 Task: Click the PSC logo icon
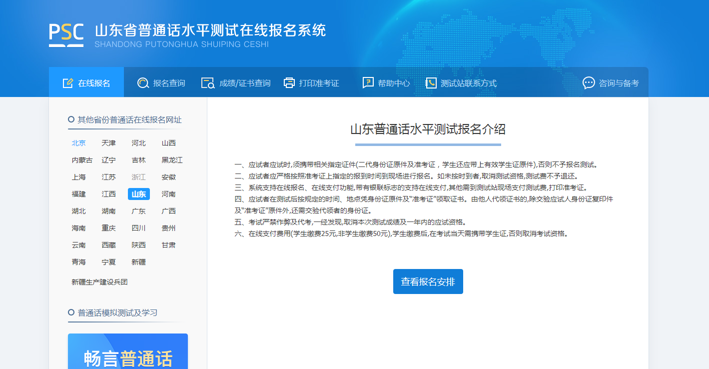point(66,34)
